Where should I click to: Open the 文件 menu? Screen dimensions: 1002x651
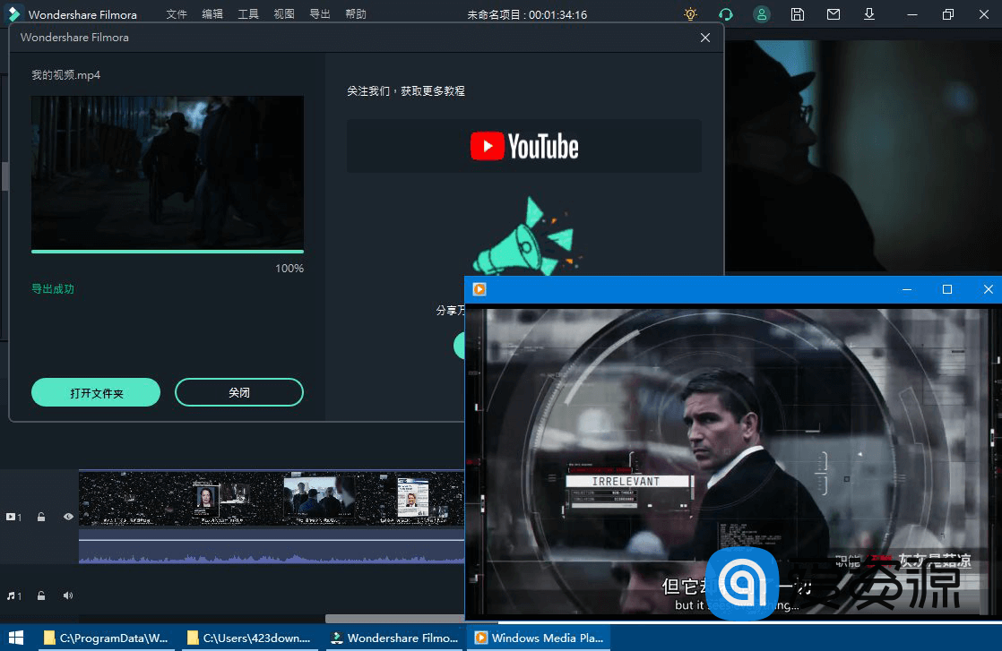(x=176, y=14)
